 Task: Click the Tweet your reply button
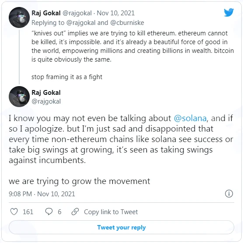(x=121, y=227)
